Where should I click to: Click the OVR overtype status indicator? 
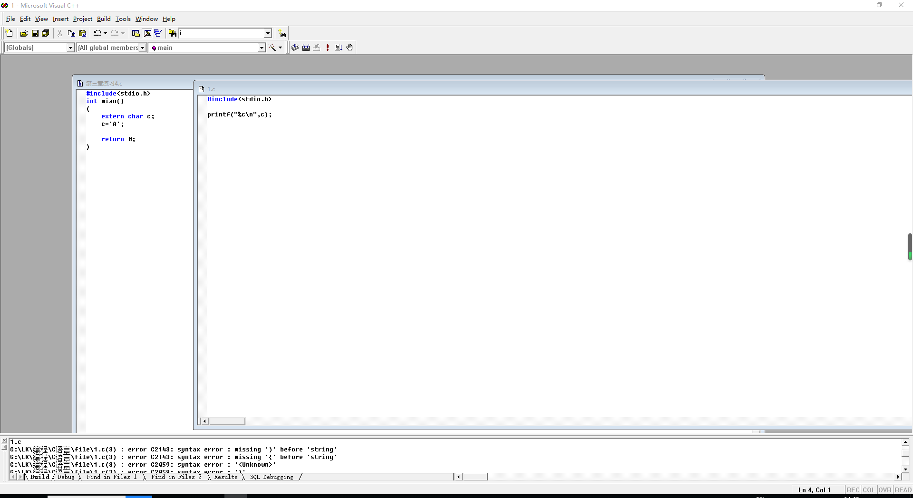pyautogui.click(x=885, y=490)
